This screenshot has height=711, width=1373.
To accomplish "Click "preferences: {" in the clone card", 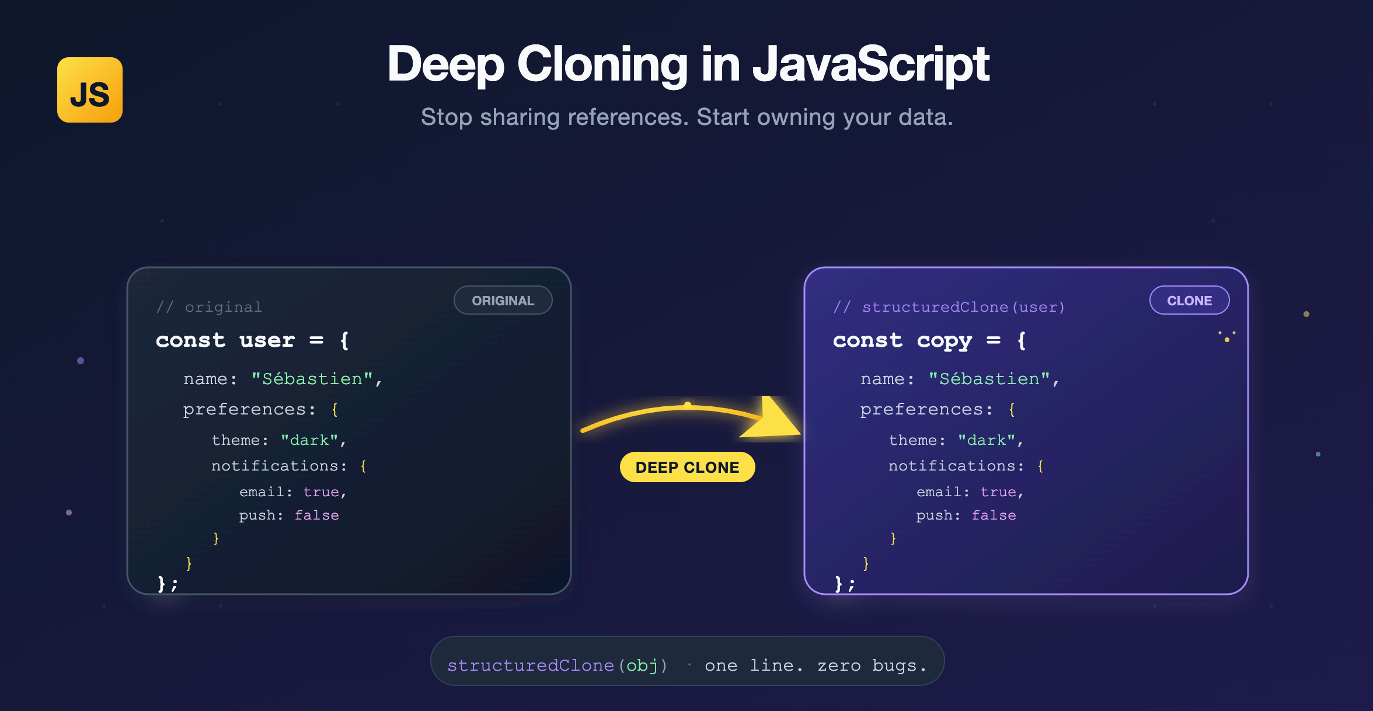I will 938,410.
